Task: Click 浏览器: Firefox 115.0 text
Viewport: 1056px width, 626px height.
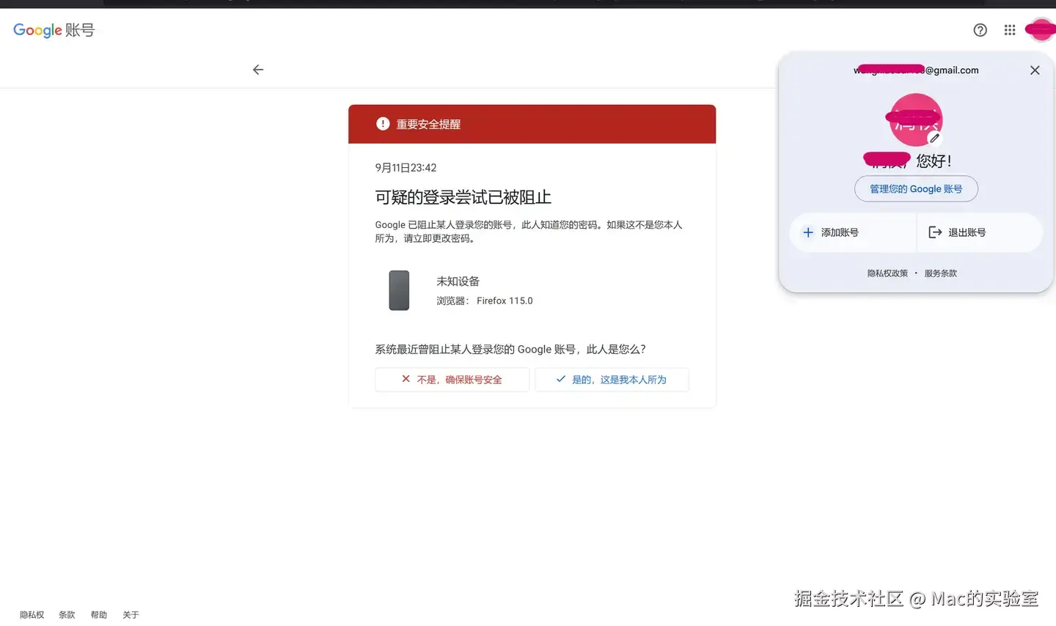Action: (485, 301)
